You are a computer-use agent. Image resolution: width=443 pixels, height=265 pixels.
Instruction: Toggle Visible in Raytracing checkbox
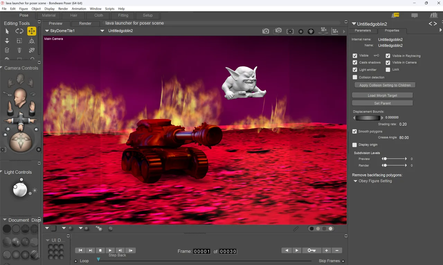pos(388,56)
